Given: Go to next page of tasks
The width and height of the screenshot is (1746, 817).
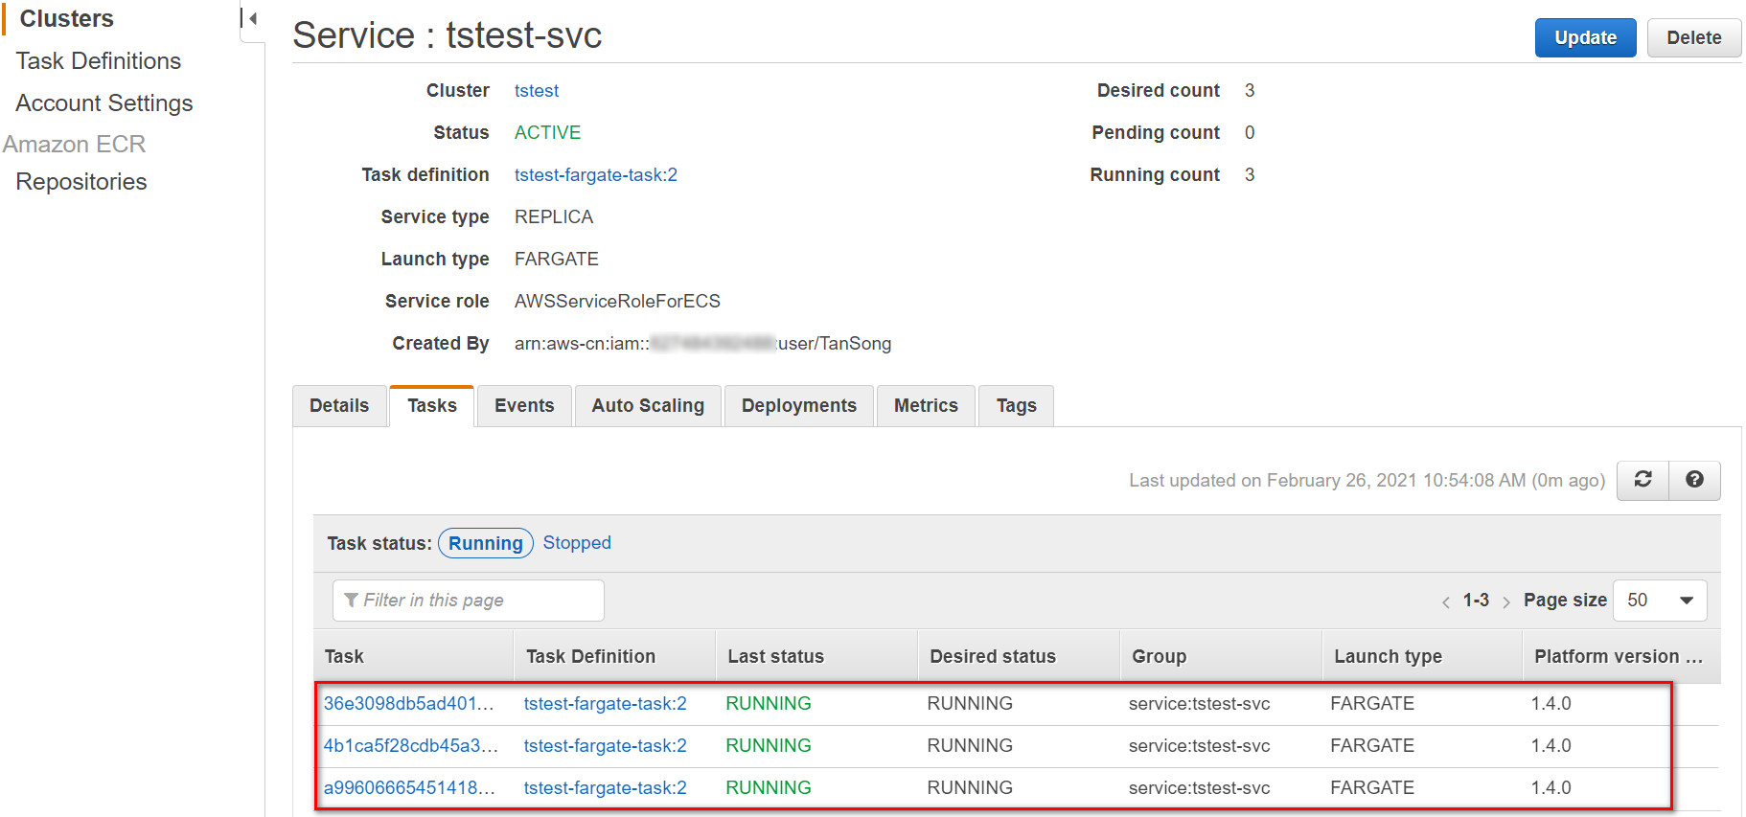Looking at the screenshot, I should pos(1506,601).
